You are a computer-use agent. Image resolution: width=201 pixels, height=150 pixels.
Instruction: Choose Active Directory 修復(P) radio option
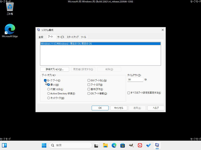[48, 93]
